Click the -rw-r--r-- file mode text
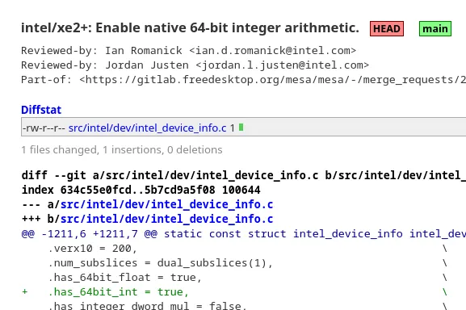Viewport: 466px width, 310px height. coord(44,128)
